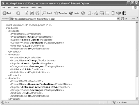Open the History clock icon

coord(83,13)
